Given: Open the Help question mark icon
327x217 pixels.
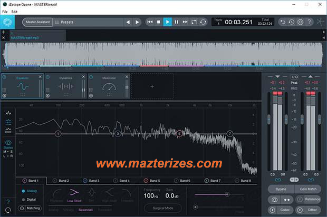Looking at the screenshot, I should coord(309,22).
